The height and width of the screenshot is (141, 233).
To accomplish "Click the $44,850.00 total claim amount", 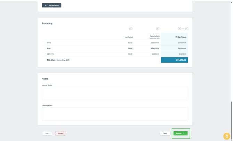I will click(175, 60).
